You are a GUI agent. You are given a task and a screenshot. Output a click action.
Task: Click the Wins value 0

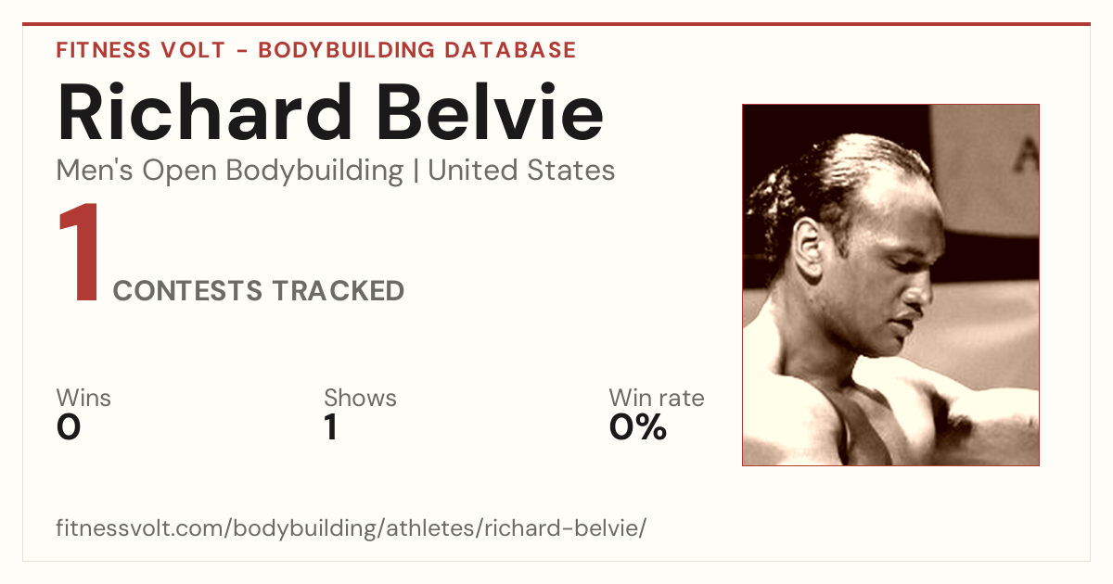69,427
